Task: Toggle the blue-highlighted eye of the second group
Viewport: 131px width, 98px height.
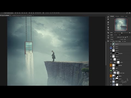Action: (x=111, y=48)
